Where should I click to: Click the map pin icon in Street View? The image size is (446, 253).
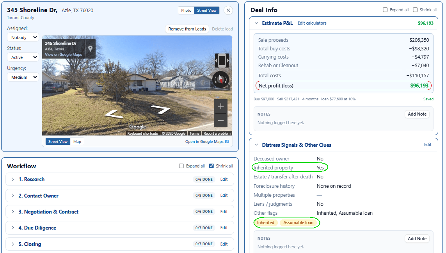[90, 49]
